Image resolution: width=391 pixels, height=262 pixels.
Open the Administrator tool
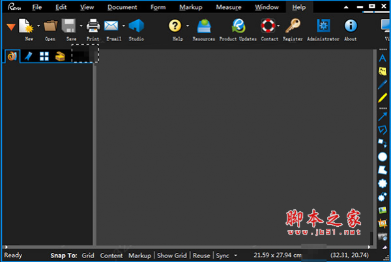click(323, 27)
